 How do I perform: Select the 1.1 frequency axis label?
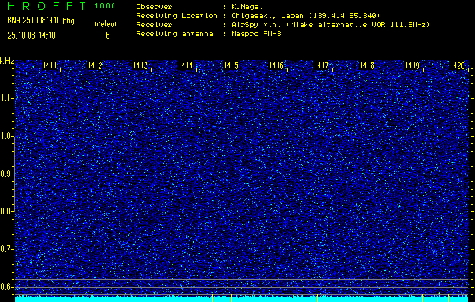pos(7,98)
